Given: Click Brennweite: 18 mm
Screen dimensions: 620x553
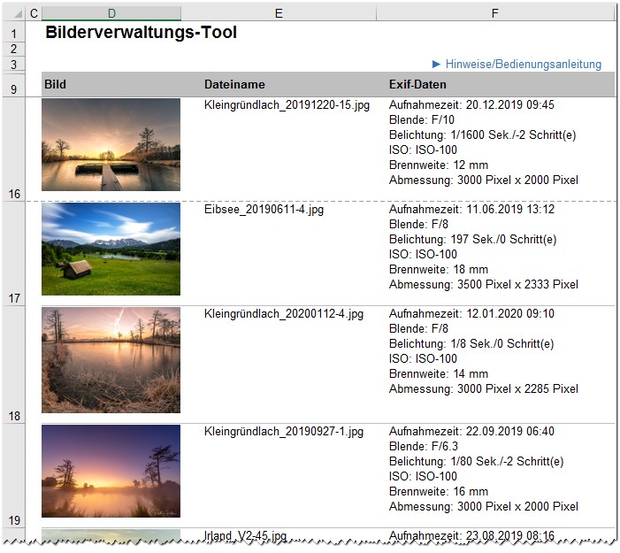Looking at the screenshot, I should 438,269.
